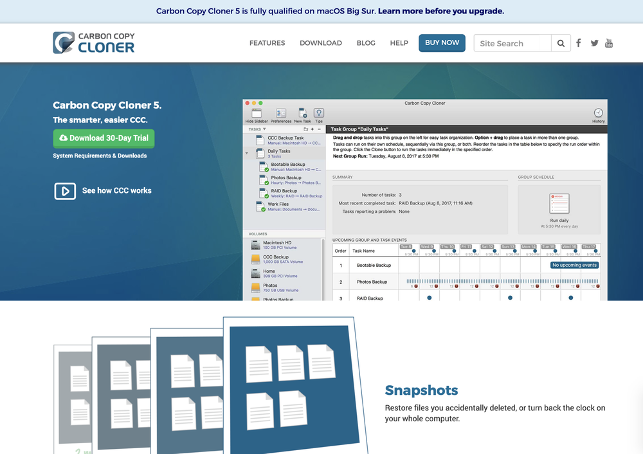The image size is (643, 454).
Task: Open the FEATURES menu
Action: tap(267, 43)
